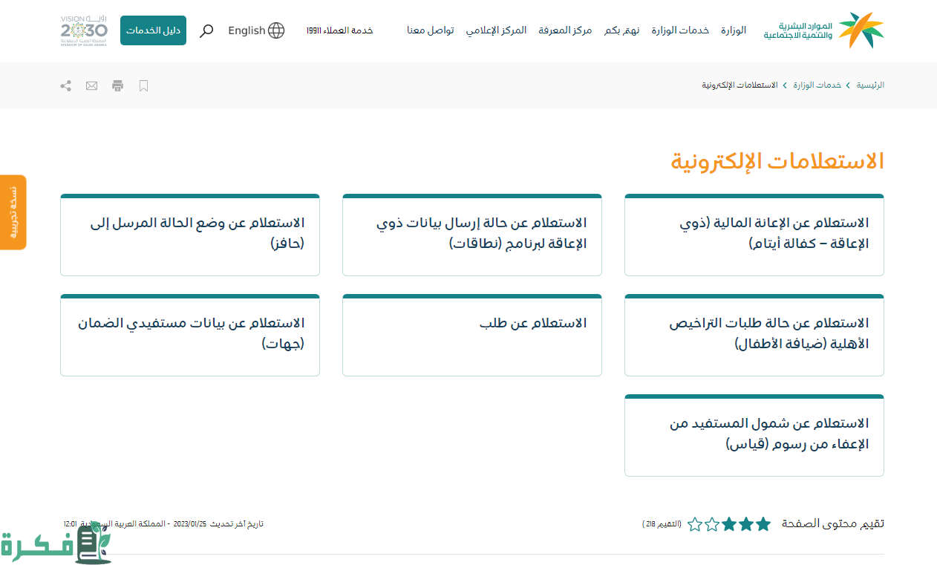The width and height of the screenshot is (937, 565).
Task: Open المركز الإعلامي navigation menu
Action: 496,30
